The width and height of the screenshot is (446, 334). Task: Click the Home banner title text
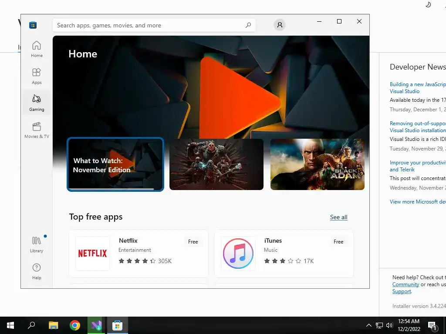coord(83,54)
